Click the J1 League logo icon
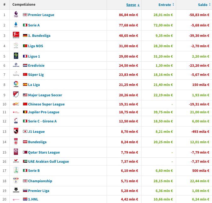This screenshot has height=203, width=212. pos(16,131)
